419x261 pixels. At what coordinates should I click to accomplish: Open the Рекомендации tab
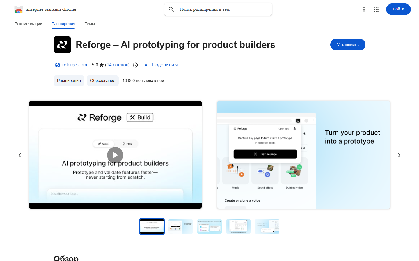[x=29, y=24]
